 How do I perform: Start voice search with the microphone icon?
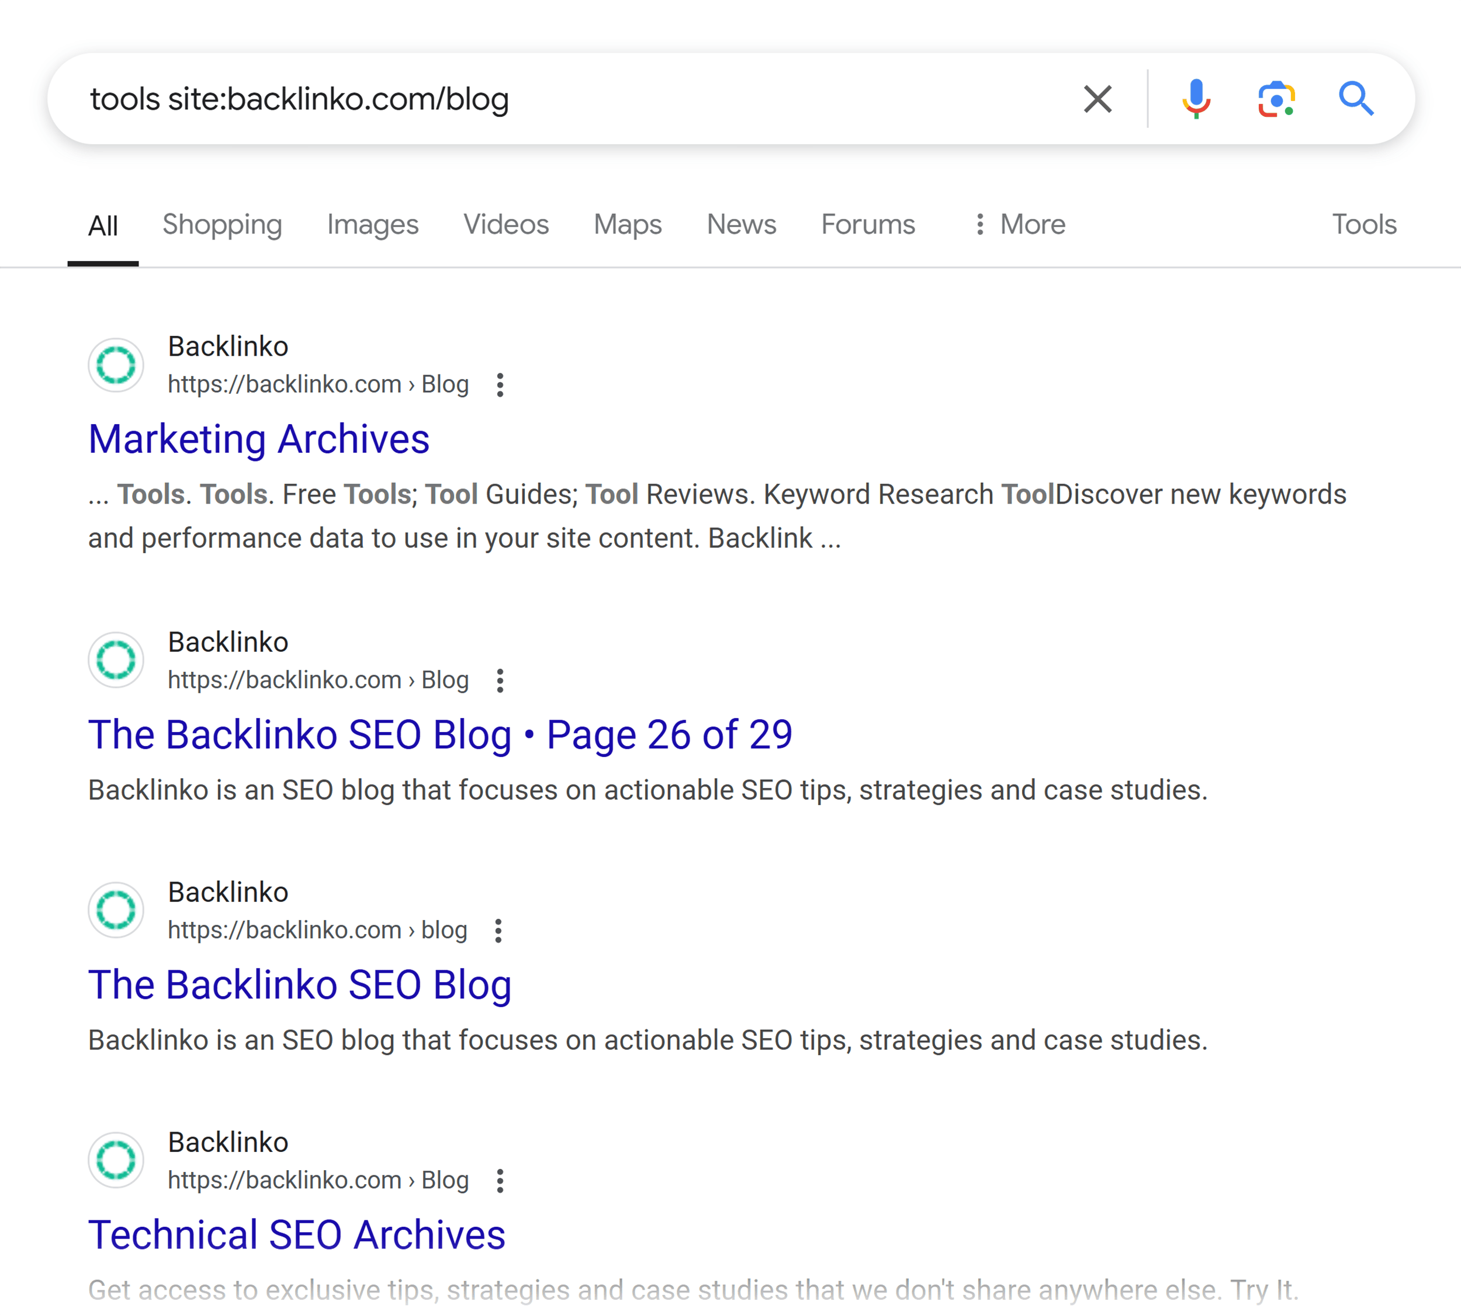(1196, 99)
